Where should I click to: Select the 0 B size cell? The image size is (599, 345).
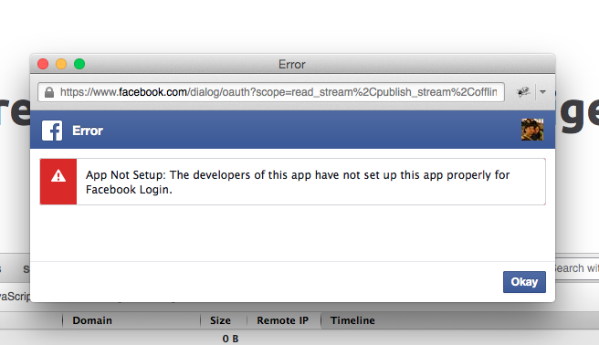(230, 339)
